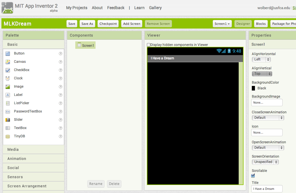Click the MIT App Inventor android logo
This screenshot has width=296, height=193.
click(x=7, y=8)
